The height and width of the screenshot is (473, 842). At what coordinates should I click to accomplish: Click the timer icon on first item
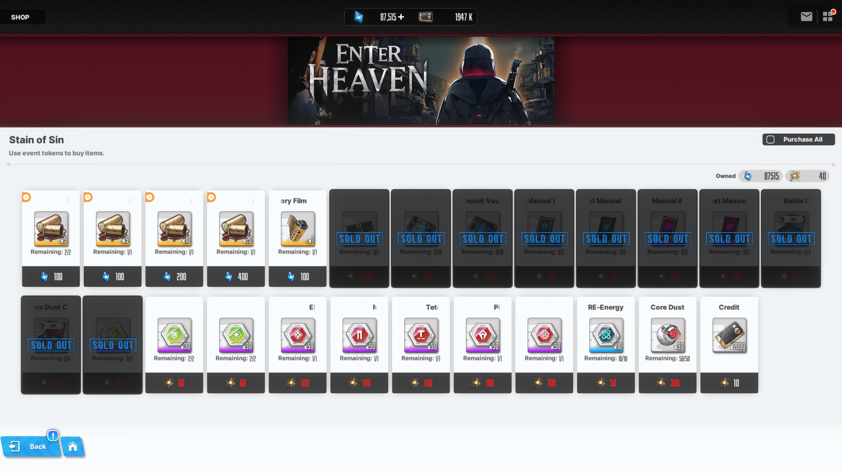[27, 197]
